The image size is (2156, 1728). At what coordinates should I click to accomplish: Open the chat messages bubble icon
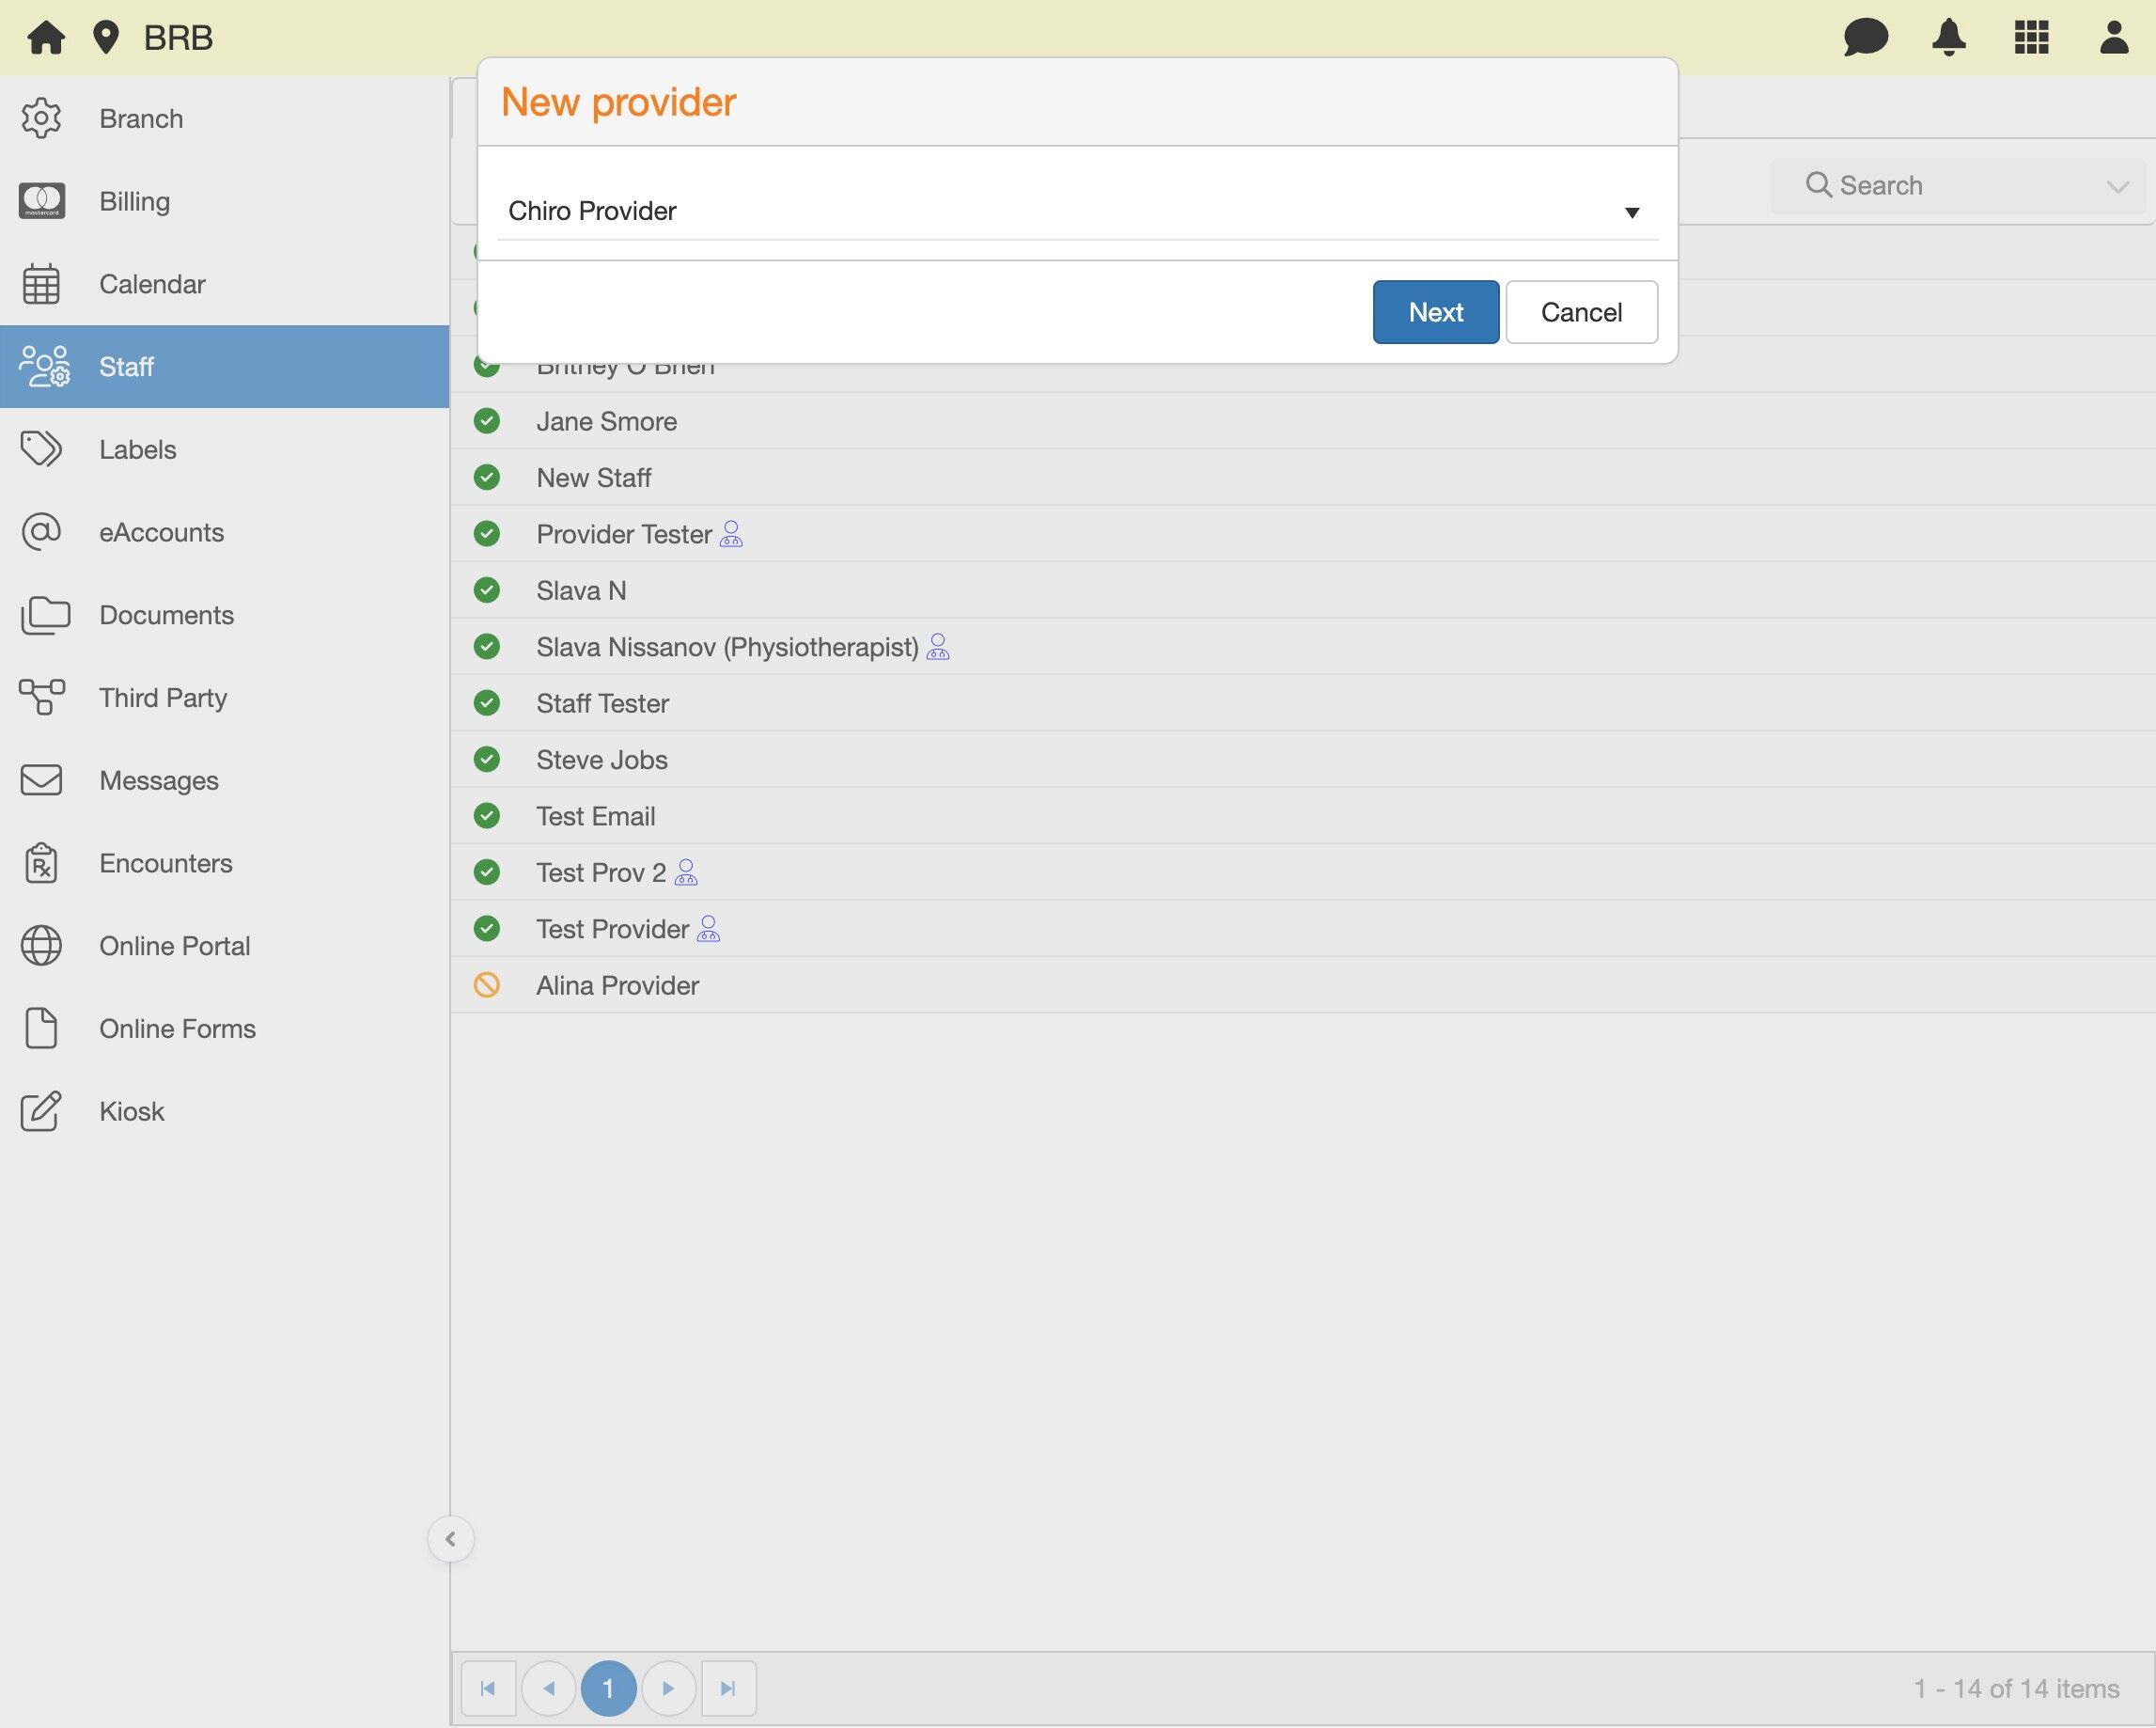click(x=1865, y=38)
